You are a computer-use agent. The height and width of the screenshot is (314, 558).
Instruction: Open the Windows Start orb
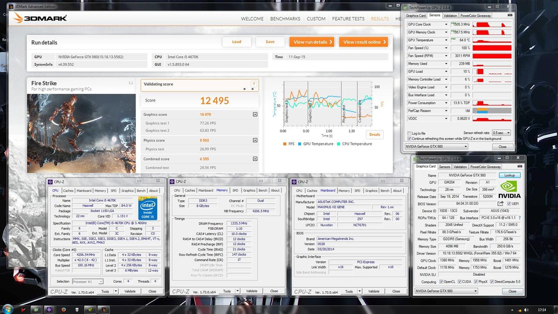tap(8, 309)
